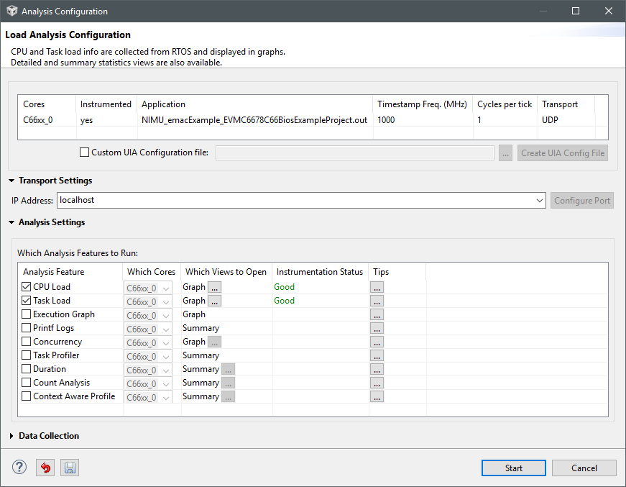
Task: Collapse the Transport Settings section
Action: 12,181
